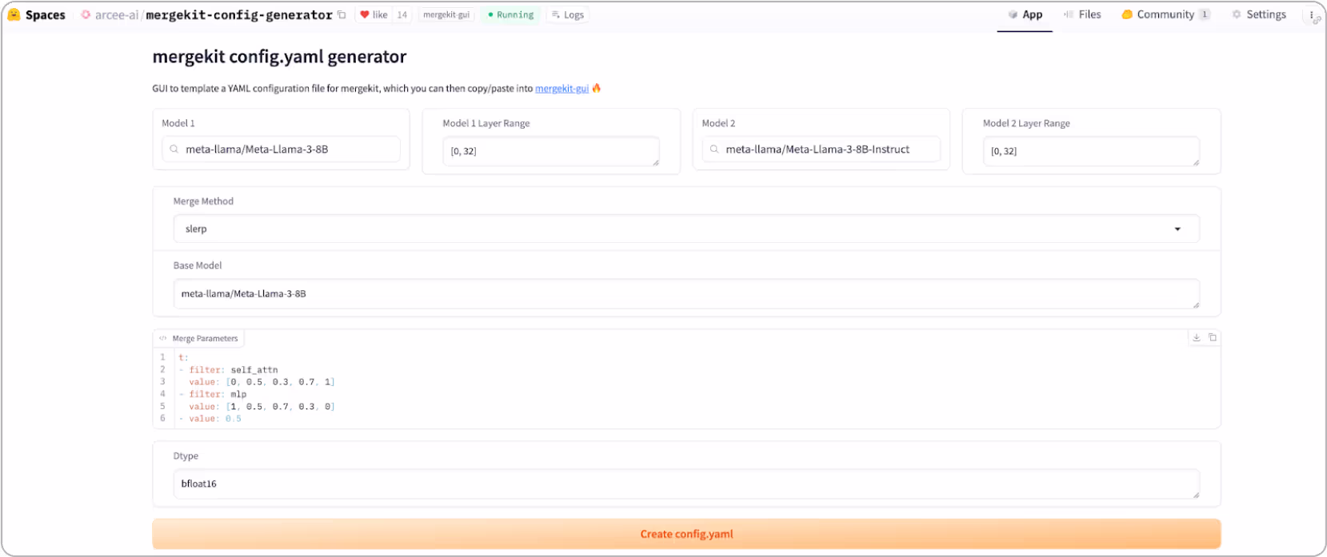Viewport: 1327px width, 557px height.
Task: Edit the Dtype field showing bfloat16
Action: (686, 483)
